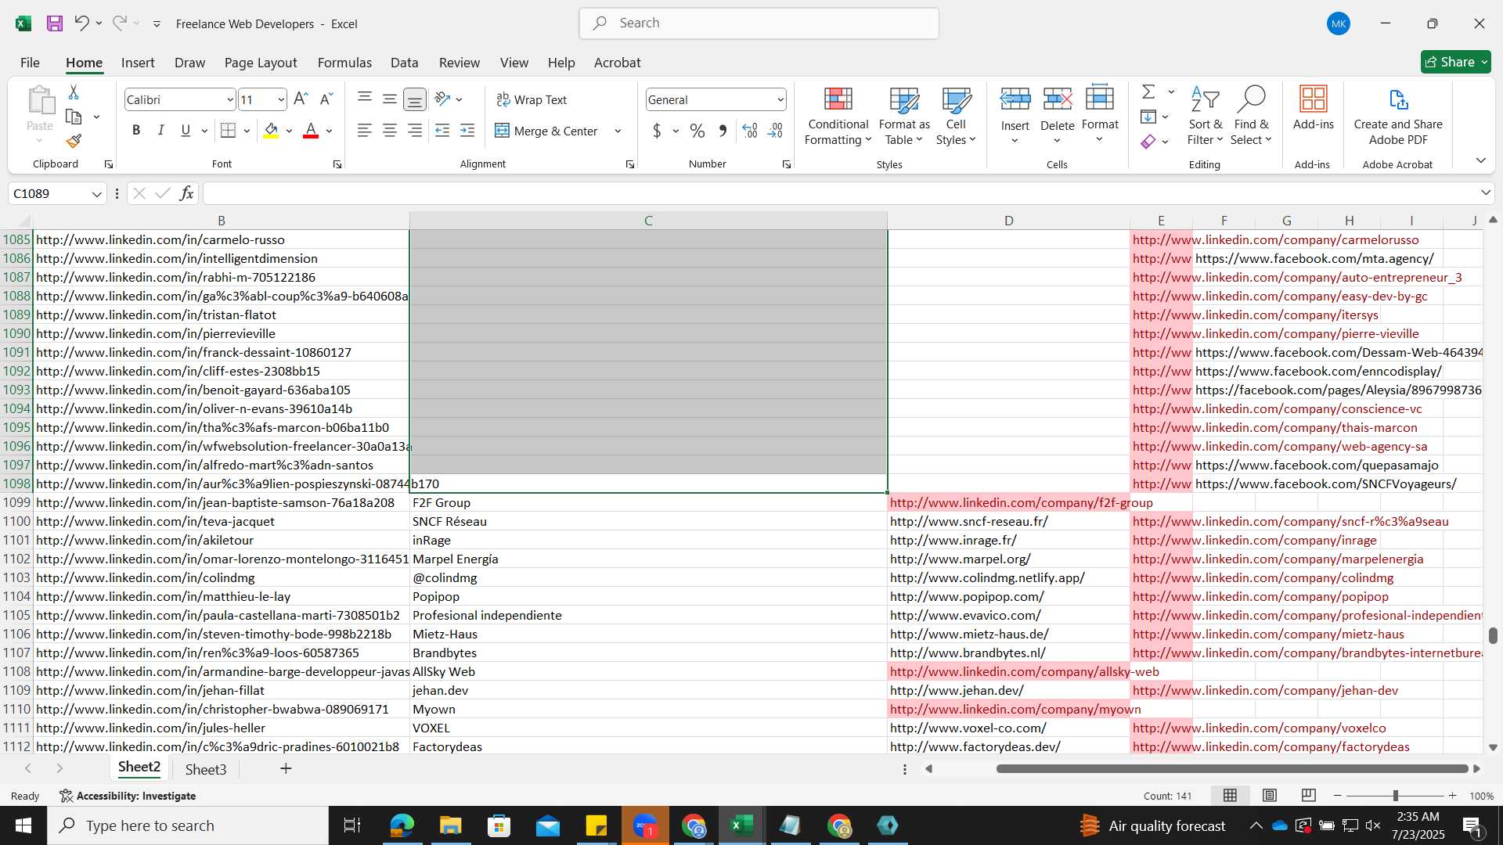This screenshot has height=845, width=1503.
Task: Open Add-ins from the ribbon
Action: pyautogui.click(x=1313, y=108)
